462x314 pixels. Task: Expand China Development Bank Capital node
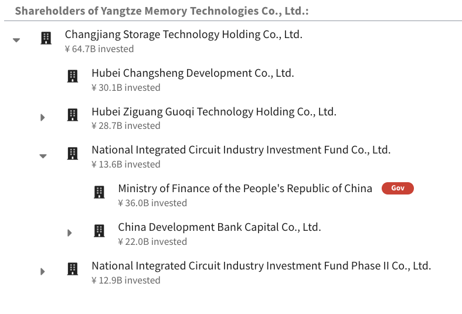(x=70, y=233)
